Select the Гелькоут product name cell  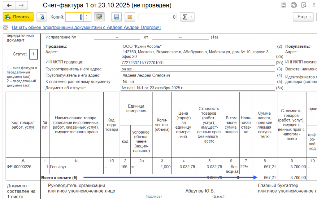pyautogui.click(x=76, y=169)
